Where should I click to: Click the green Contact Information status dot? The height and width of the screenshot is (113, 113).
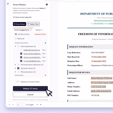tap(45, 43)
